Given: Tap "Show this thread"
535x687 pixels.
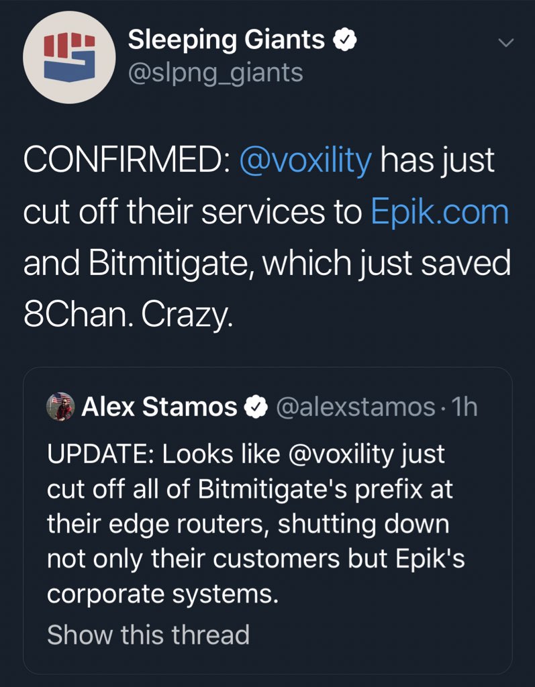Looking at the screenshot, I should (x=148, y=635).
